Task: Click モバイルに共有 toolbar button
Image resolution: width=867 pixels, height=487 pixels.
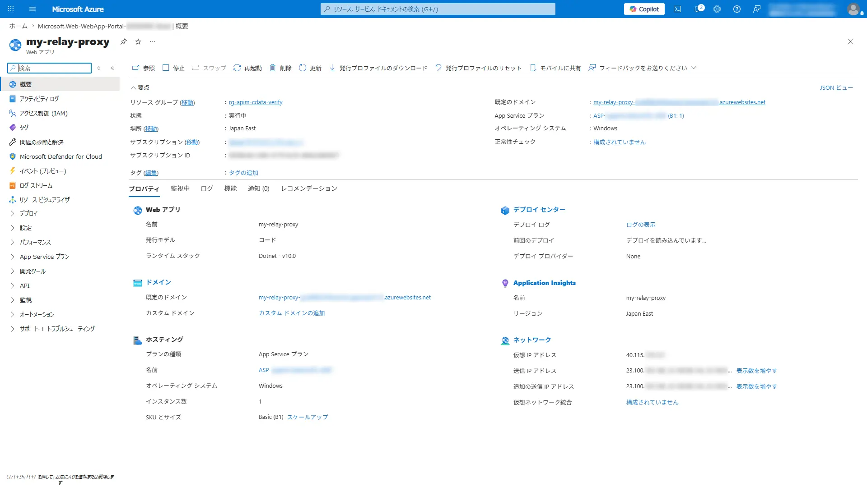Action: coord(555,68)
